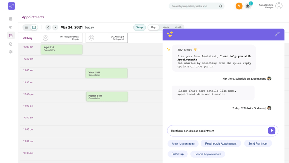Switch to list view toggle
The width and height of the screenshot is (289, 163).
(x=26, y=27)
